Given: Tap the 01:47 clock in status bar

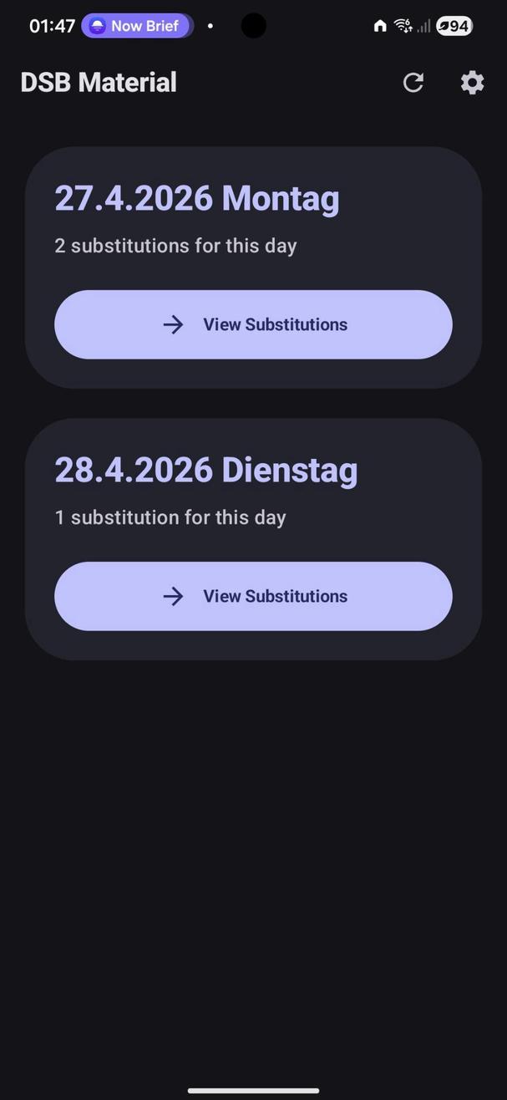Looking at the screenshot, I should pyautogui.click(x=52, y=26).
